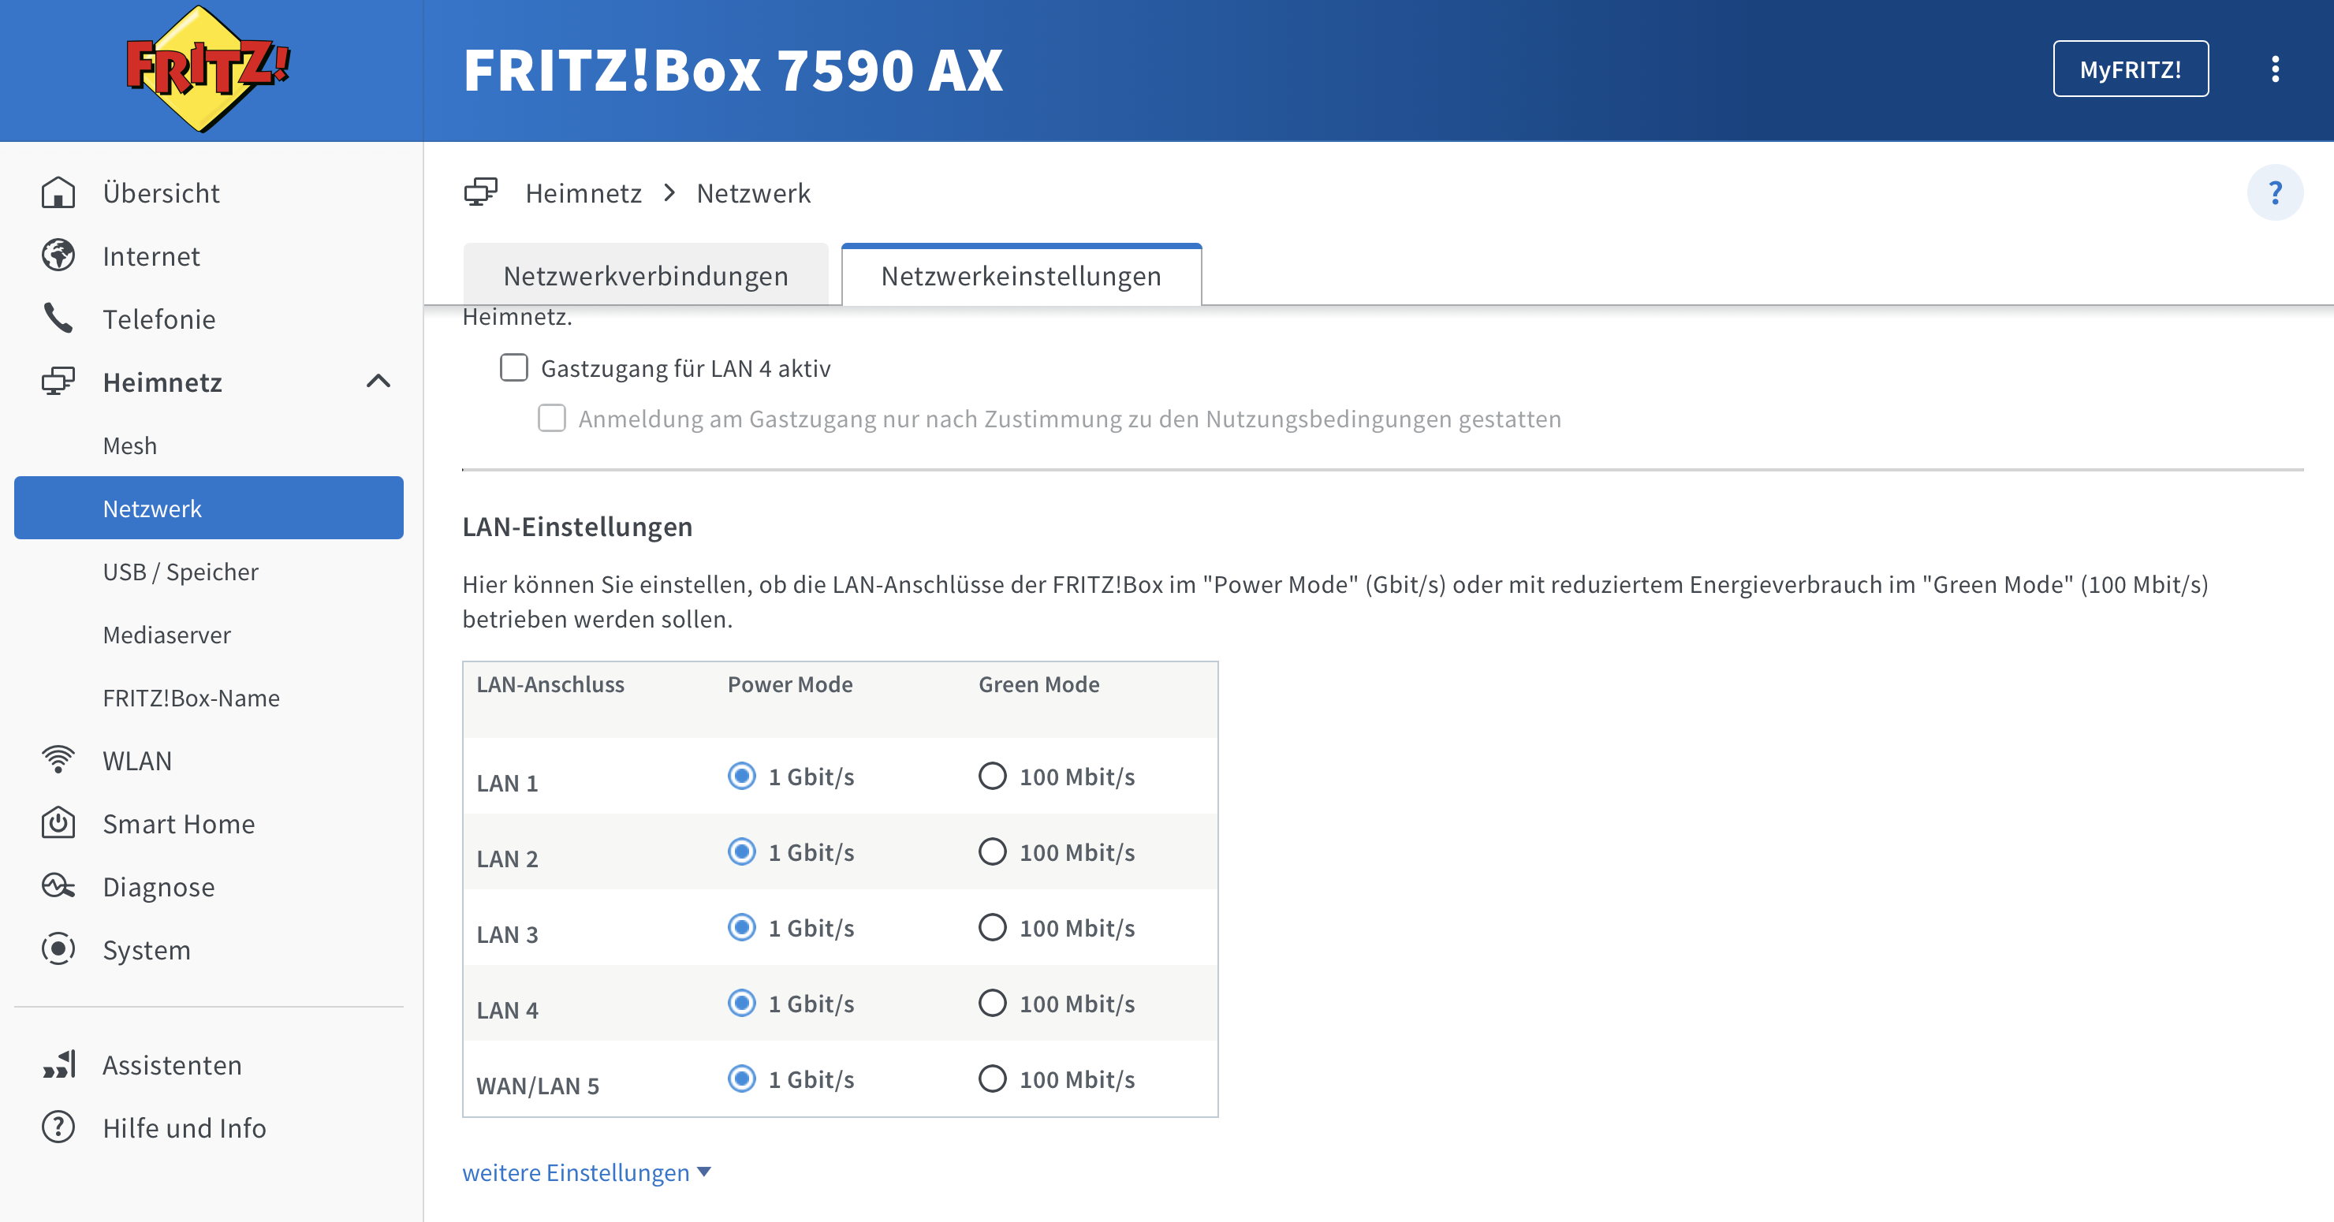Click the Smart Home power icon
Screen dimensions: 2334x1222
[x=58, y=822]
